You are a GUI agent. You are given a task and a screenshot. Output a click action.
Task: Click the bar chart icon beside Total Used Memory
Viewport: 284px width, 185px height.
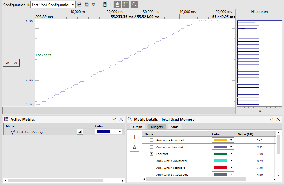pyautogui.click(x=80, y=132)
